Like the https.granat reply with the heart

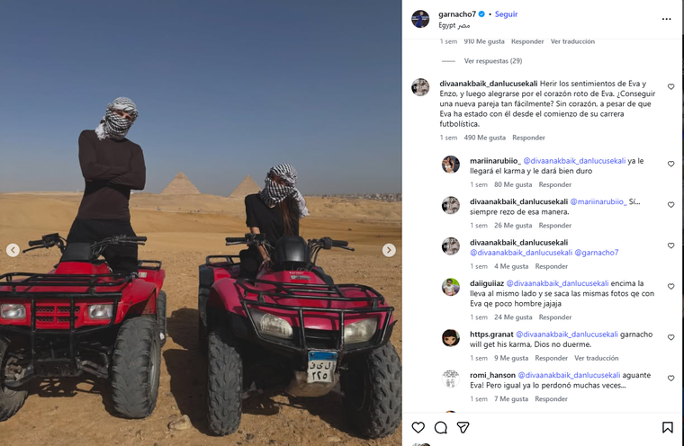[670, 337]
